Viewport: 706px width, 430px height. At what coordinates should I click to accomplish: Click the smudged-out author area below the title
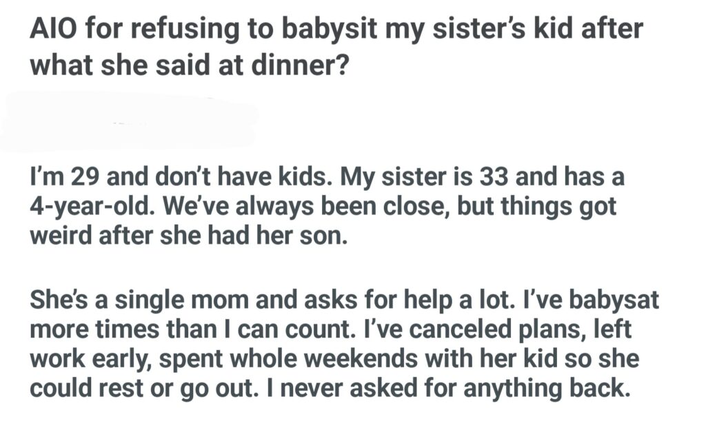pyautogui.click(x=131, y=125)
